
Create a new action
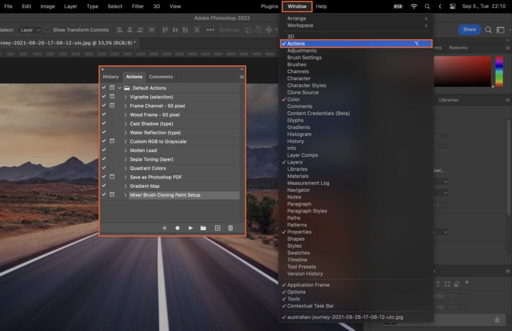pyautogui.click(x=217, y=227)
